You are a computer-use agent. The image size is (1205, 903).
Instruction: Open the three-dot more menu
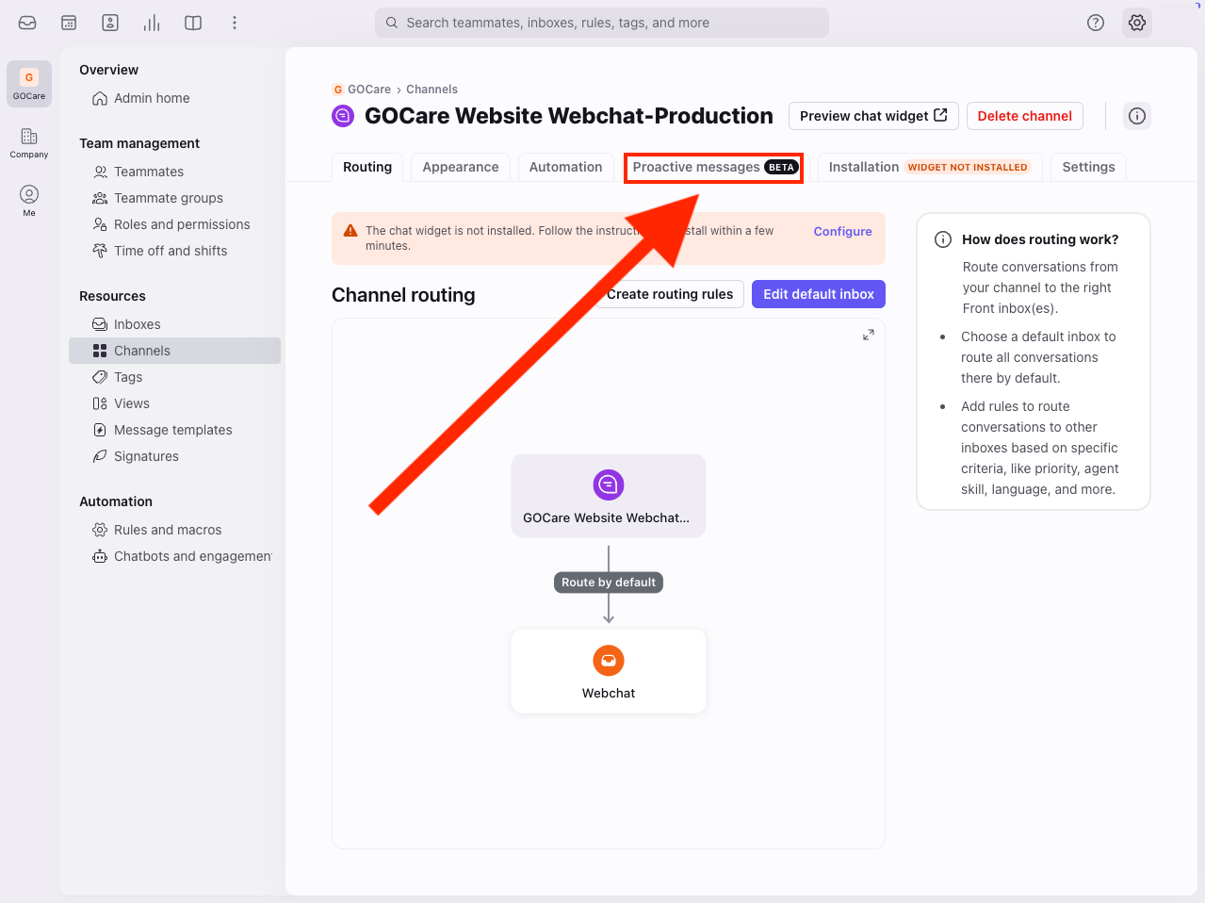pos(235,23)
